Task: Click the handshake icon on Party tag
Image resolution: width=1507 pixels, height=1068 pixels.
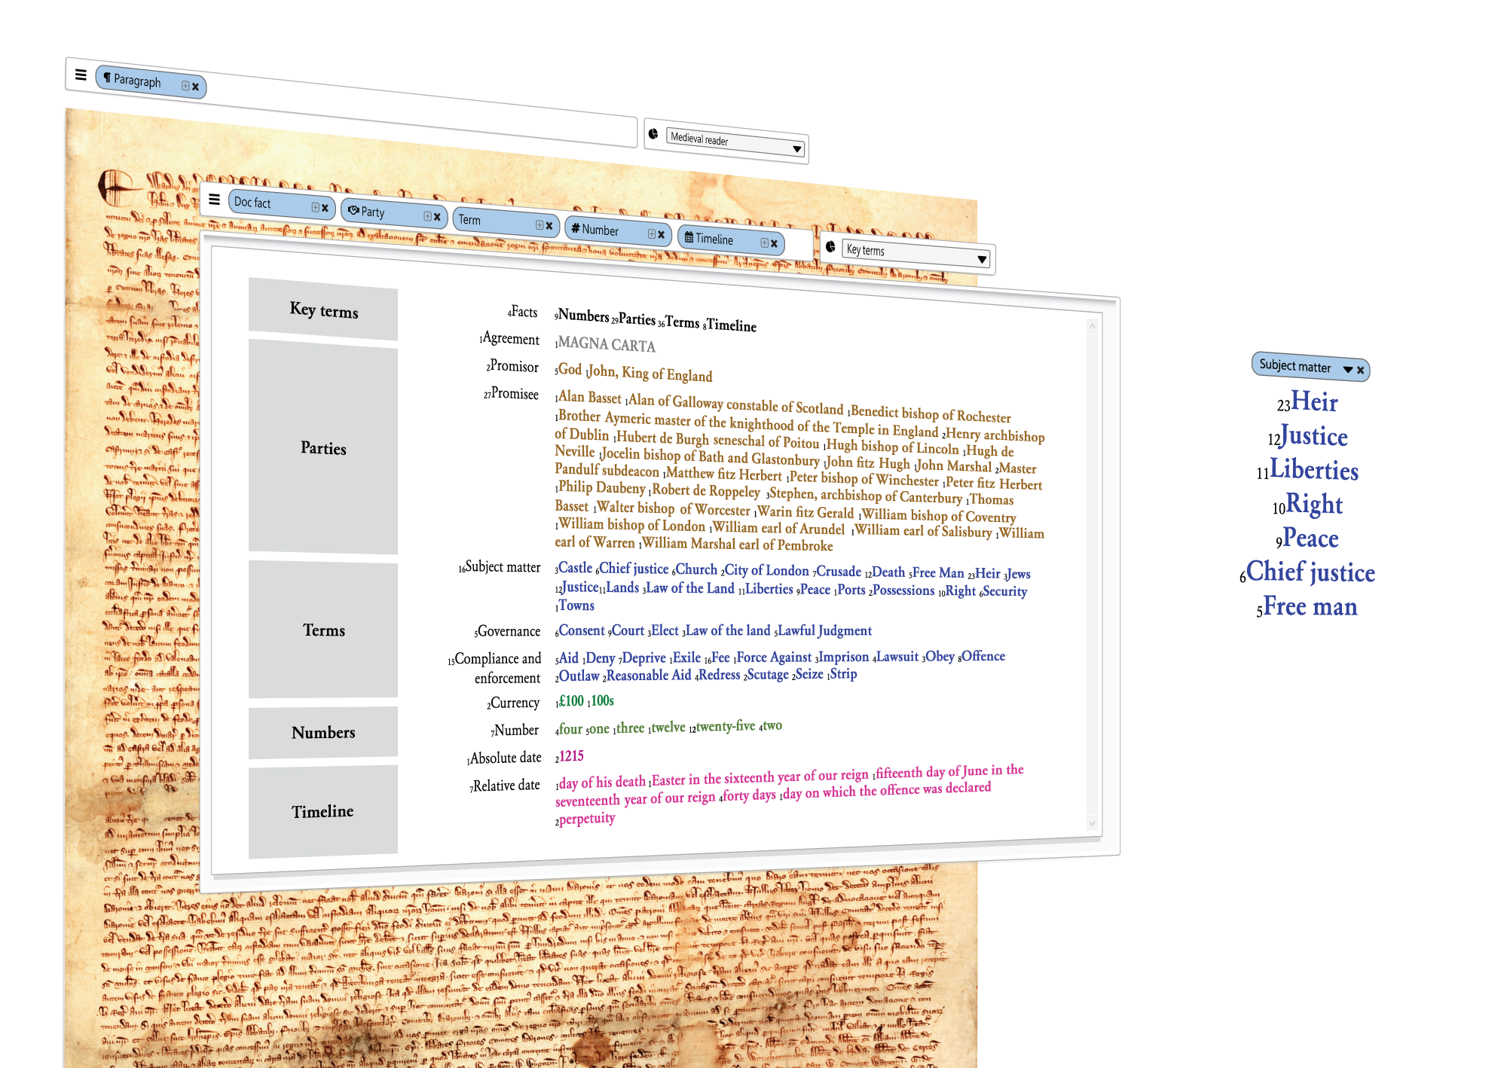Action: (x=353, y=210)
